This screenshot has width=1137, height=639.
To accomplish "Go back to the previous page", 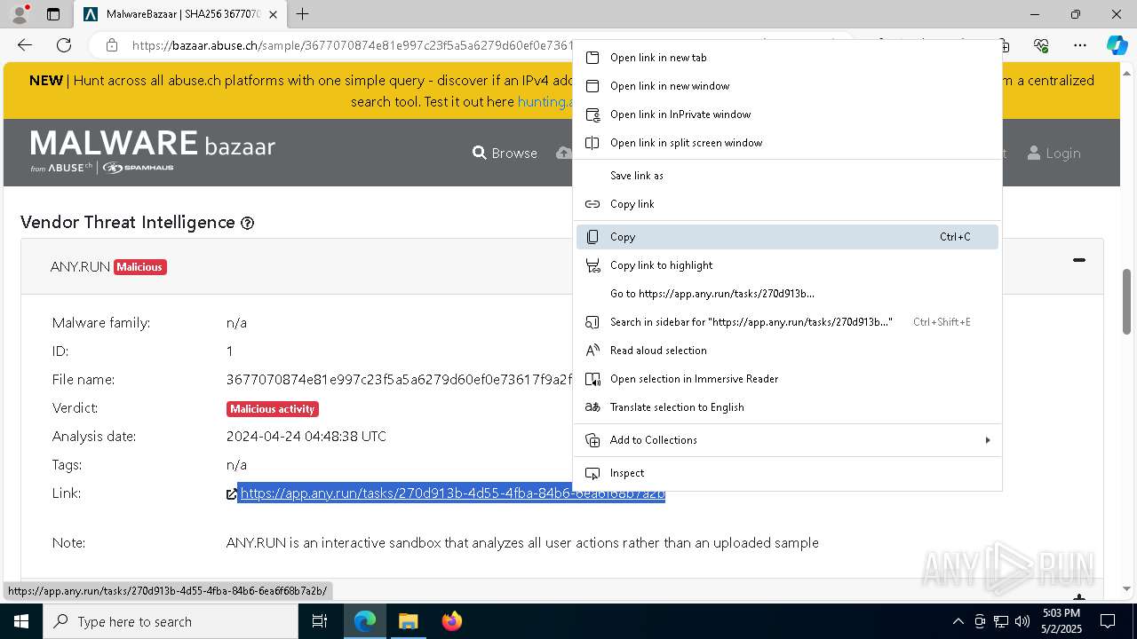I will [x=25, y=45].
